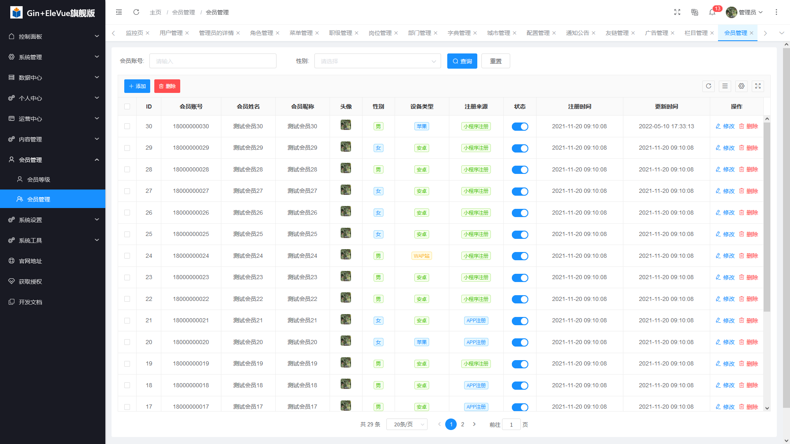
Task: Click the 会员账号 input field
Action: point(213,61)
